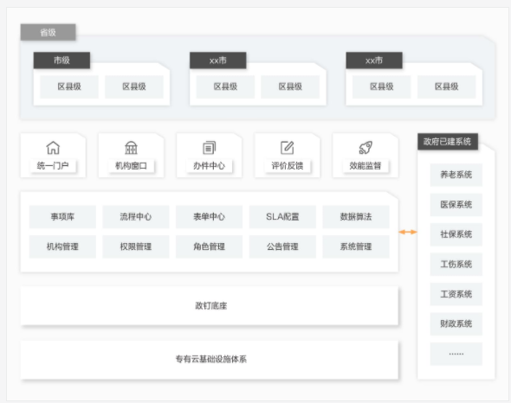511x403 pixels.
Task: Select 财政系统 in government systems
Action: pyautogui.click(x=456, y=324)
